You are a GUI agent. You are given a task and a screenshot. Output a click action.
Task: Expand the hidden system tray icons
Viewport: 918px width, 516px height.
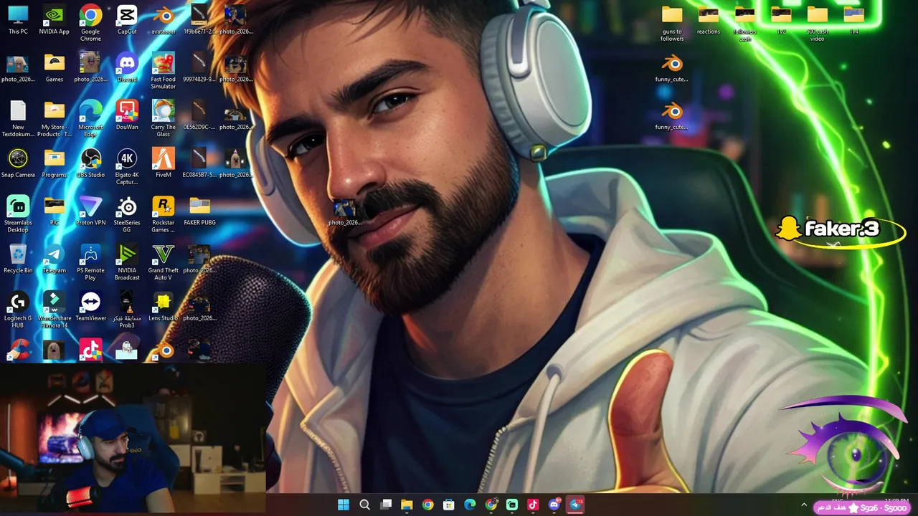point(804,505)
